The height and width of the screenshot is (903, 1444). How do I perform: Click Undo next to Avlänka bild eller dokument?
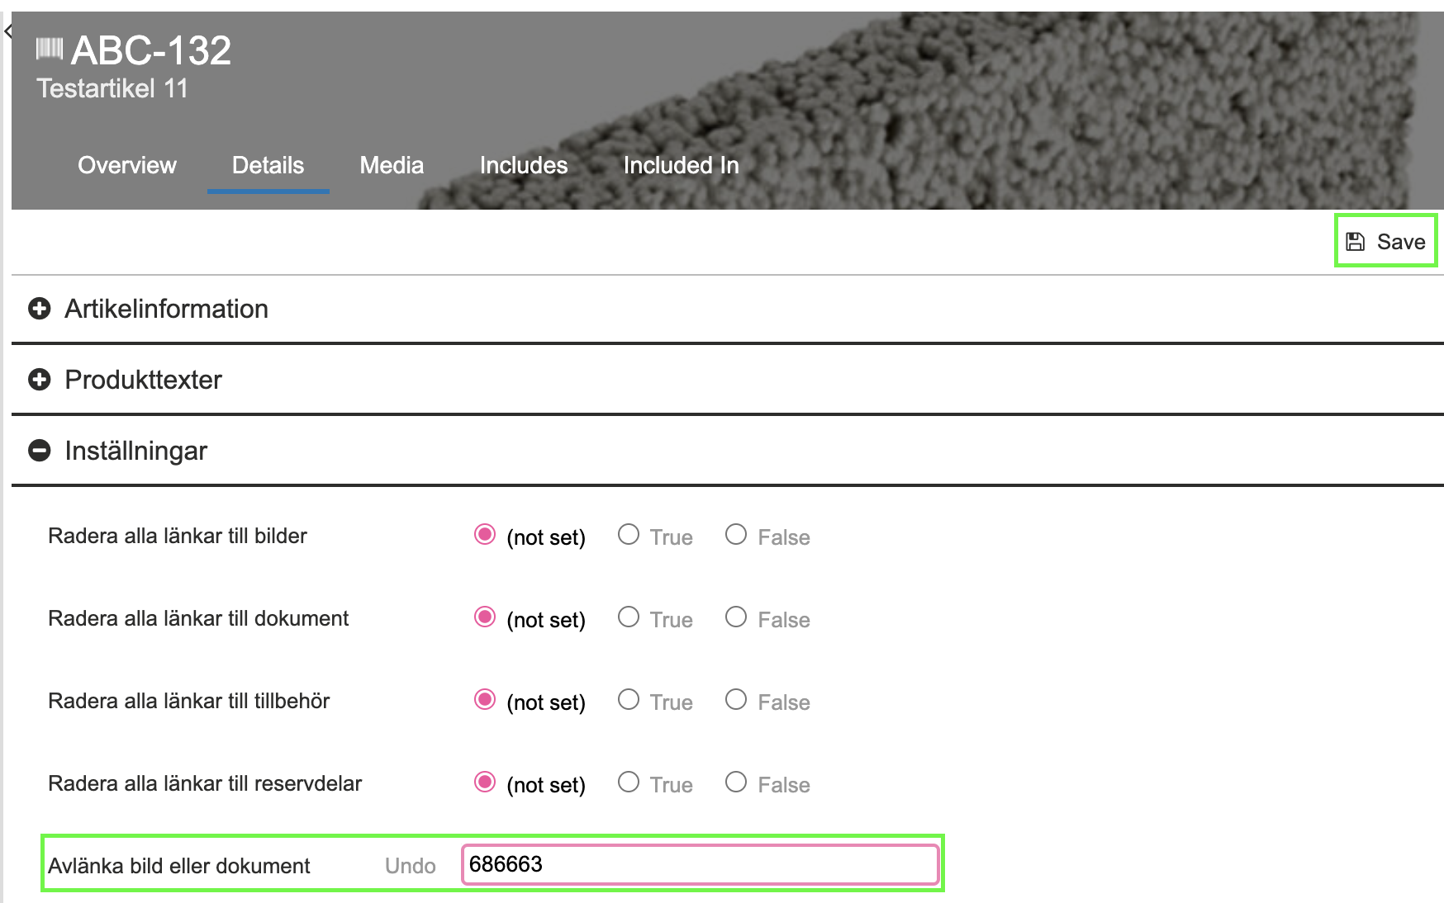[410, 865]
